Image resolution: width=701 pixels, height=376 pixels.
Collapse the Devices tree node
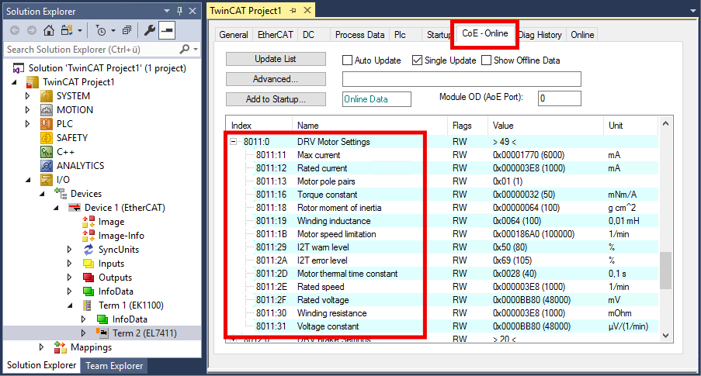[x=42, y=194]
